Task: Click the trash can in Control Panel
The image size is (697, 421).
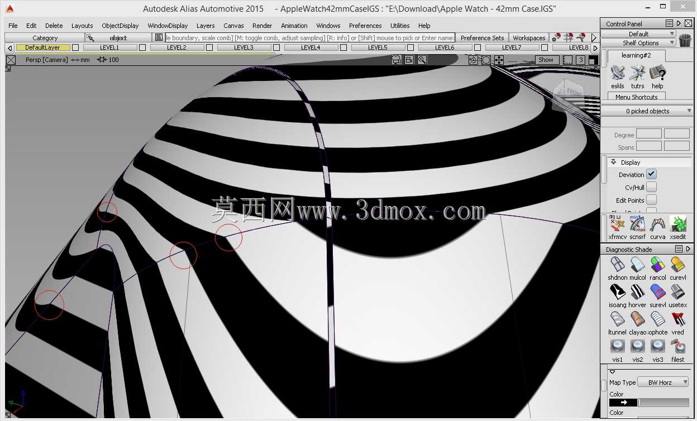Action: click(685, 39)
